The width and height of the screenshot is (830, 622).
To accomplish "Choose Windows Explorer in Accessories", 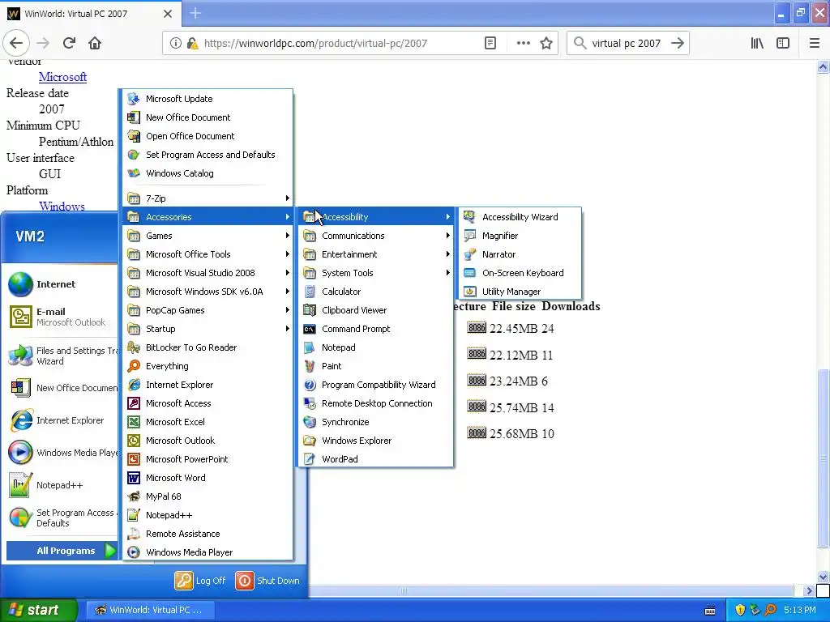I will [376, 441].
